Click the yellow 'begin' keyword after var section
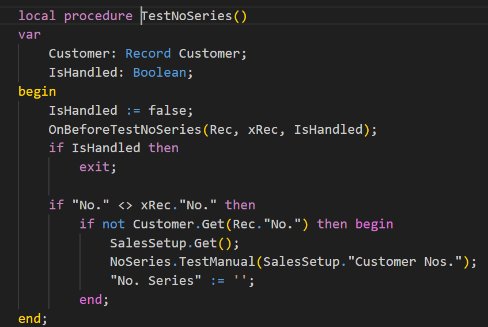The width and height of the screenshot is (488, 327). [x=37, y=91]
